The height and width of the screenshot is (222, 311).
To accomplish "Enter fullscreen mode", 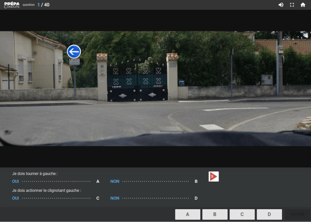I will (292, 5).
